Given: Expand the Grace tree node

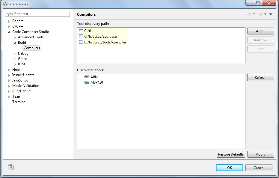Looking at the screenshot, I should tap(15, 59).
